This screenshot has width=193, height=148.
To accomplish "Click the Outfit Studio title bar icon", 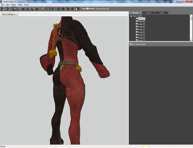I will (x=1, y=2).
